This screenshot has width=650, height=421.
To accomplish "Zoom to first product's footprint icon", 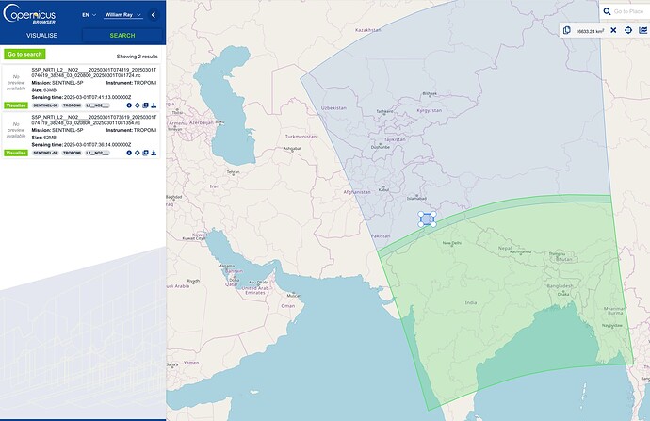I will [x=138, y=105].
